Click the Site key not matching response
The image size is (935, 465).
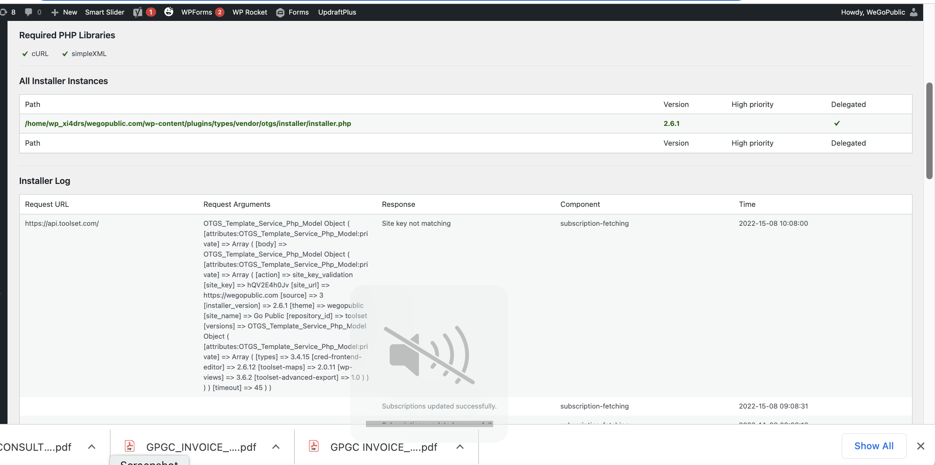(x=416, y=223)
